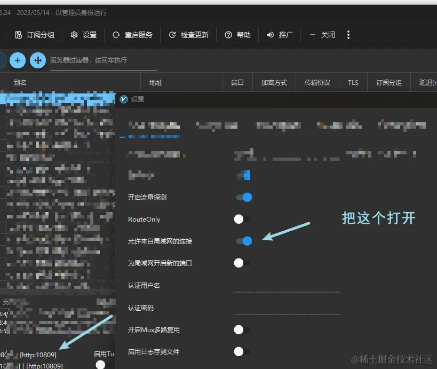This screenshot has width=437, height=369.
Task: Enable the RouteOnly toggle
Action: (x=242, y=219)
